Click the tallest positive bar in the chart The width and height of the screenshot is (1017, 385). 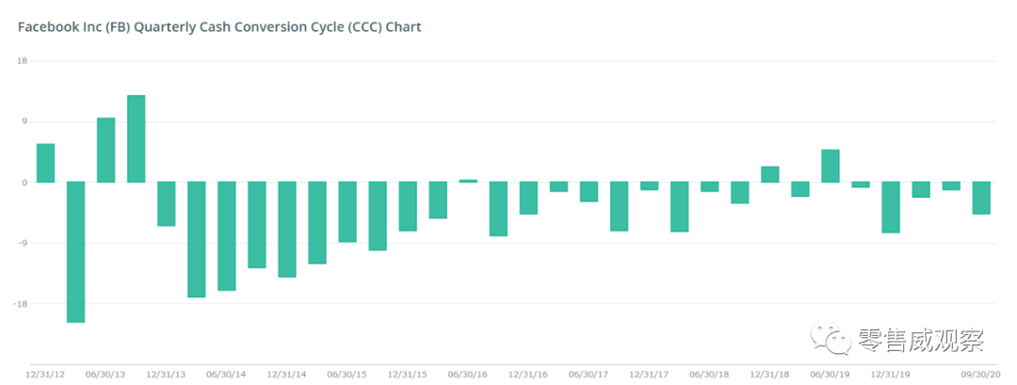[x=136, y=138]
